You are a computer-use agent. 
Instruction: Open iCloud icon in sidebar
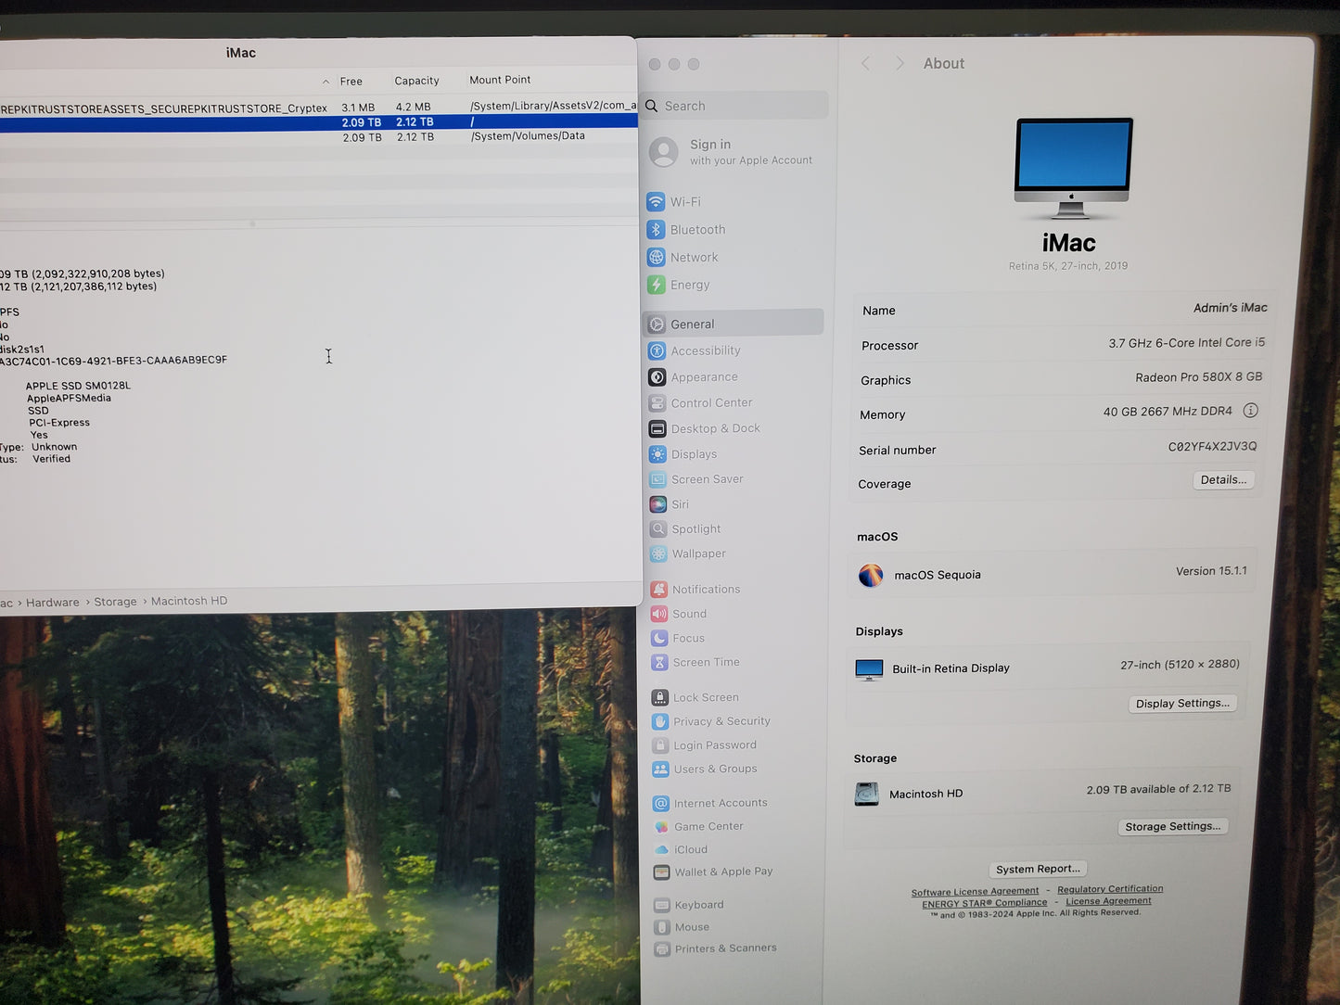click(661, 849)
